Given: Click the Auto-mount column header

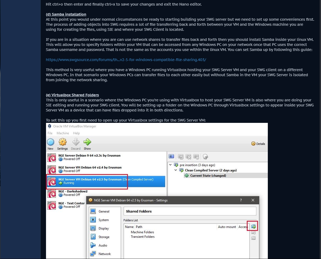Looking at the screenshot, I should coord(227,227).
